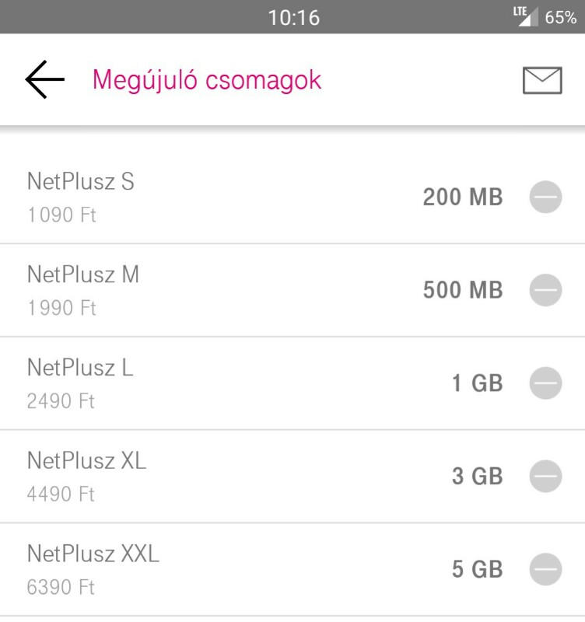Click the Megújuló csomagok page title
Image resolution: width=585 pixels, height=622 pixels.
207,81
